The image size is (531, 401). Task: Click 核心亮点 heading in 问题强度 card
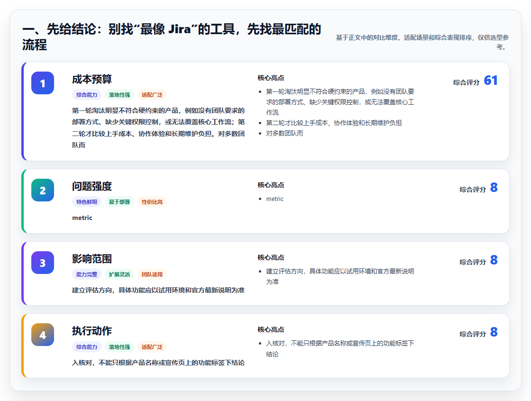pyautogui.click(x=271, y=185)
